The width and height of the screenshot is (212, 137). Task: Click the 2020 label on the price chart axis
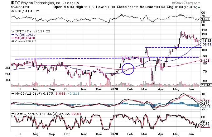click(114, 89)
